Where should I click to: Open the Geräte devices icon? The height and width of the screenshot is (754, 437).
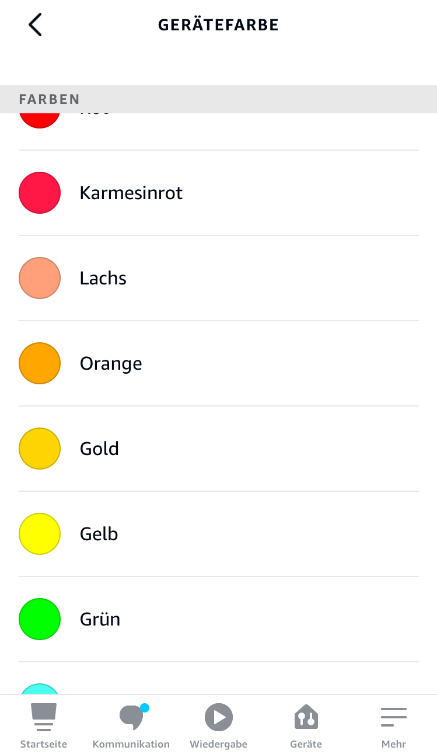tap(306, 717)
